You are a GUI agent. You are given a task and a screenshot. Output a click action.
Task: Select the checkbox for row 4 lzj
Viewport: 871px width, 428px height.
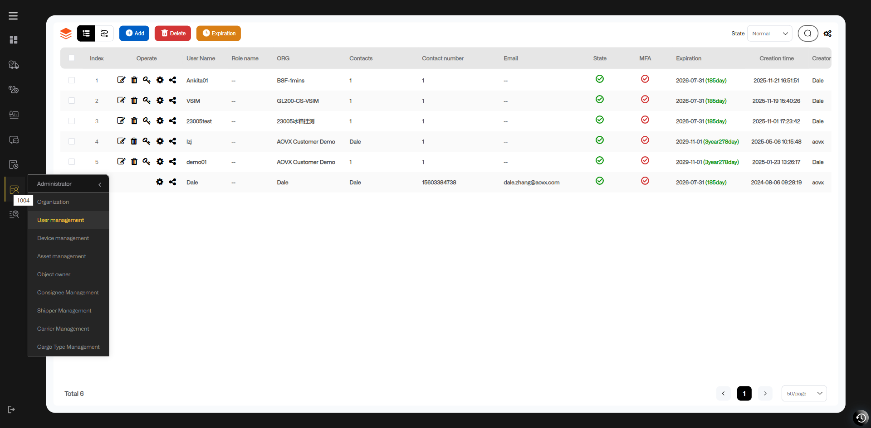coord(72,141)
